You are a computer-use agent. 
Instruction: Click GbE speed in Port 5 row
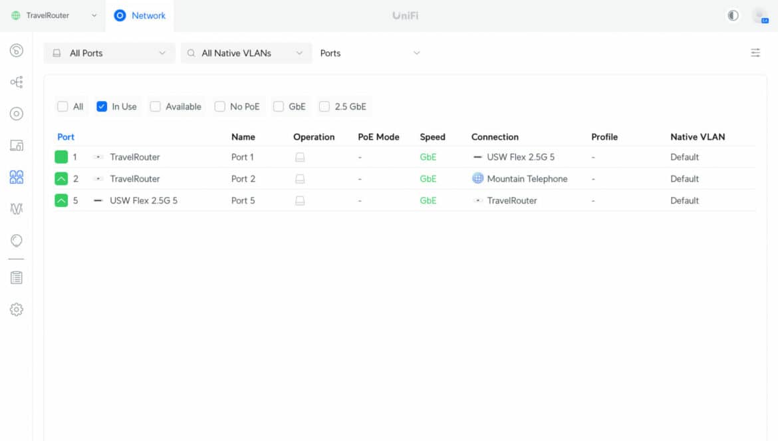[x=428, y=200]
